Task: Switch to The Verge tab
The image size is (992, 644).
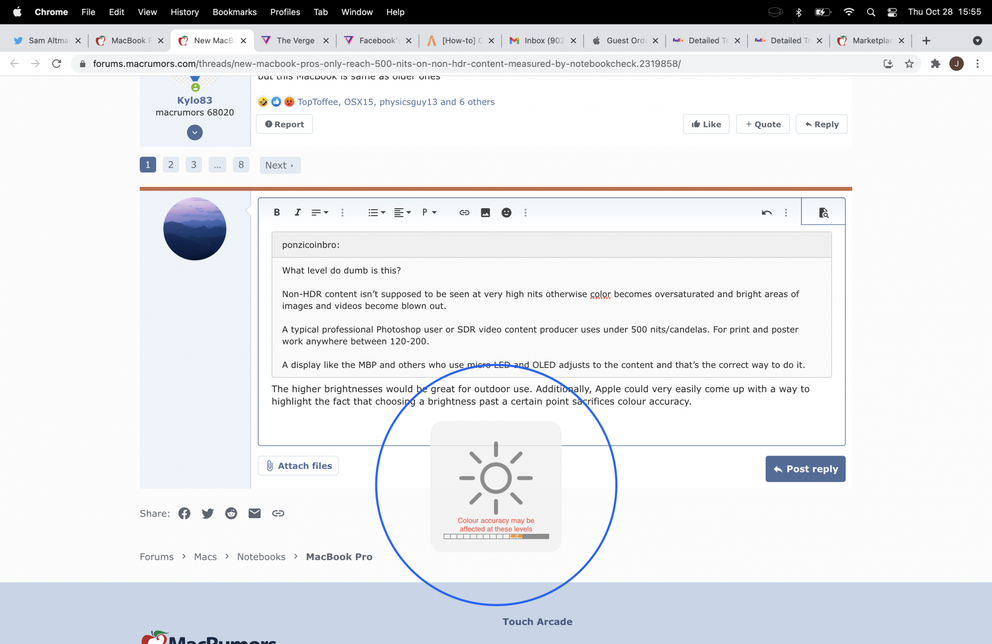Action: pos(295,41)
